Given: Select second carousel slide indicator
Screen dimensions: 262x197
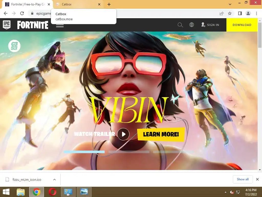Looking at the screenshot, I should click(x=129, y=152).
